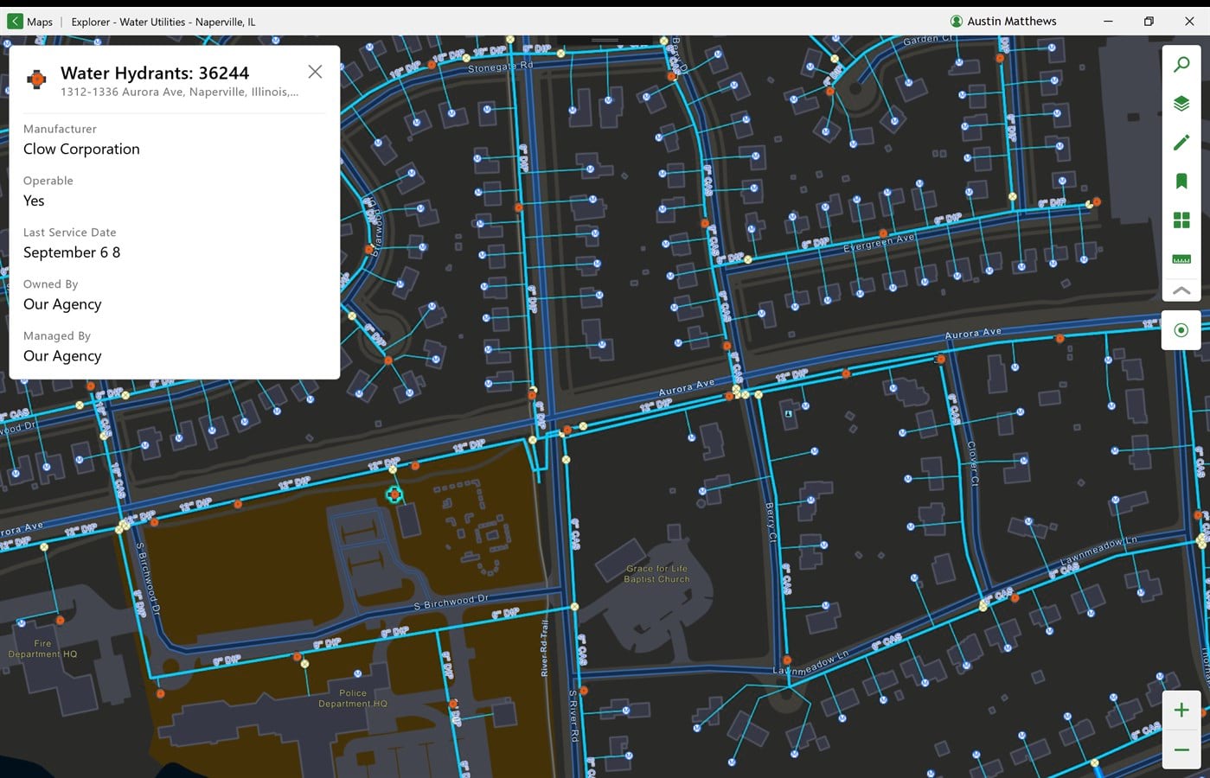
Task: Select the measure ruler tool
Action: pyautogui.click(x=1181, y=259)
